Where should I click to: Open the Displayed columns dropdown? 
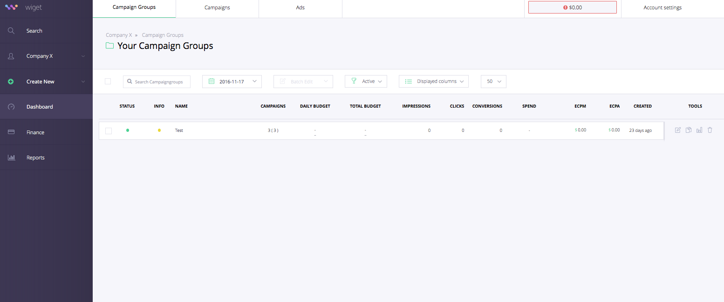pos(433,82)
